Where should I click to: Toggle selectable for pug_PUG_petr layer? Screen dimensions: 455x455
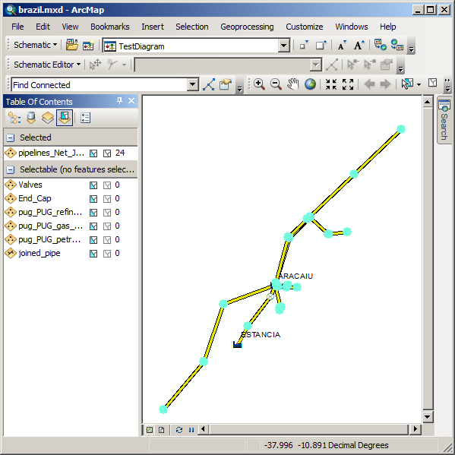(x=93, y=240)
